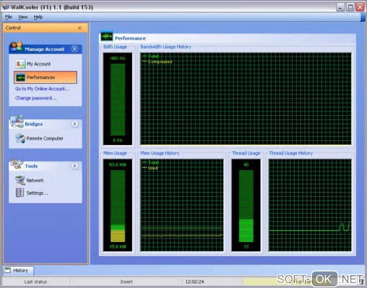The height and width of the screenshot is (288, 367).
Task: Click the Bdth Usage meter bar
Action: (118, 99)
